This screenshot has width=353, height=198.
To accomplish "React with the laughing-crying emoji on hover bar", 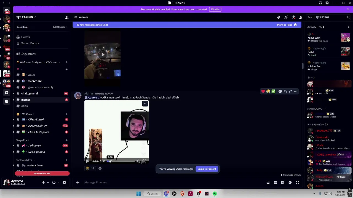I will point(268,91).
